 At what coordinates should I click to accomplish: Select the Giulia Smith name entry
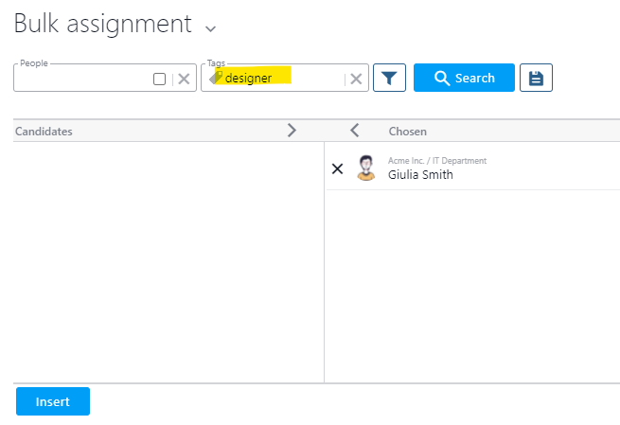click(x=420, y=175)
